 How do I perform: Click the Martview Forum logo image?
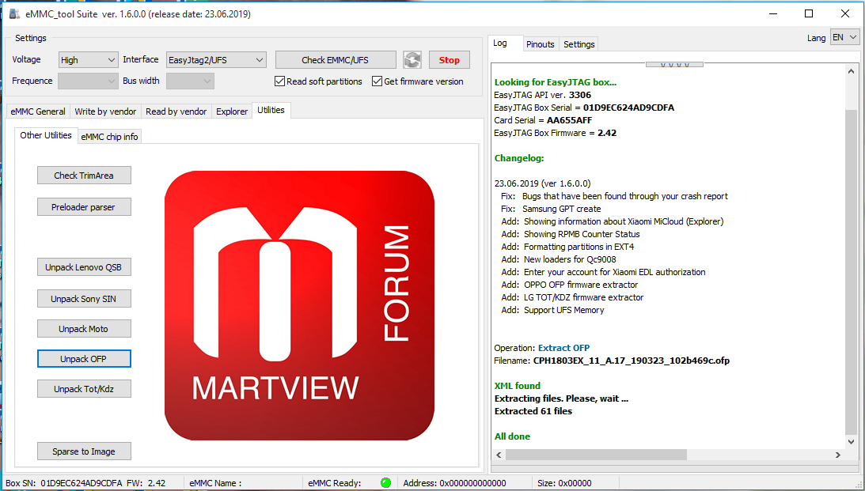tap(299, 307)
